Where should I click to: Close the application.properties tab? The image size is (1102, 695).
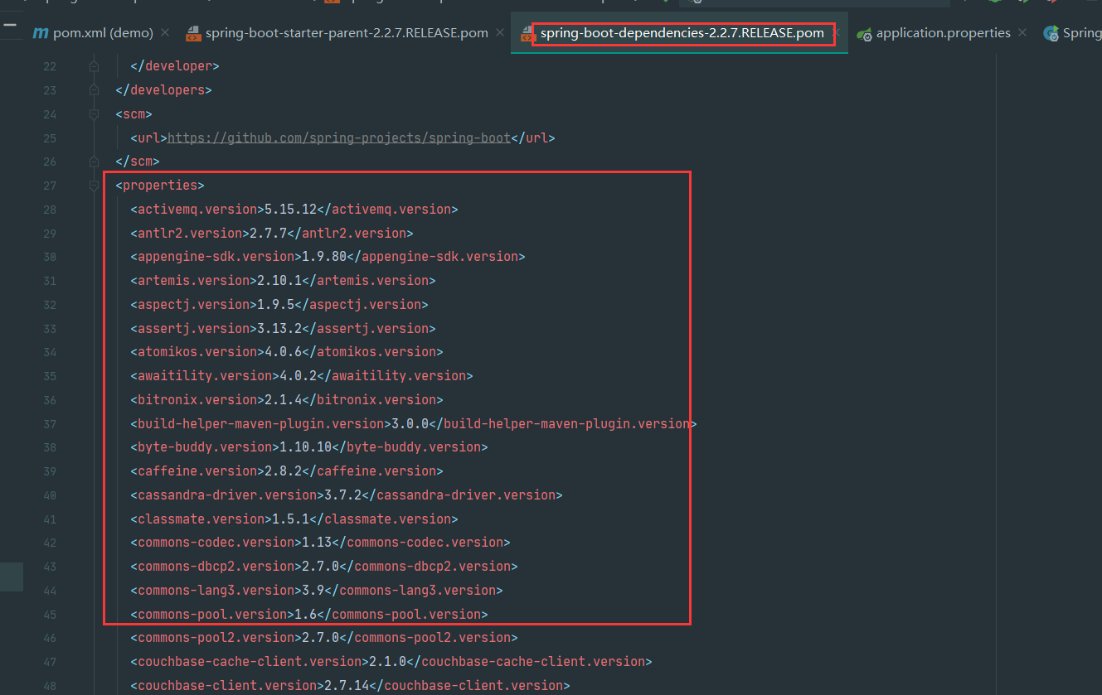click(1022, 33)
